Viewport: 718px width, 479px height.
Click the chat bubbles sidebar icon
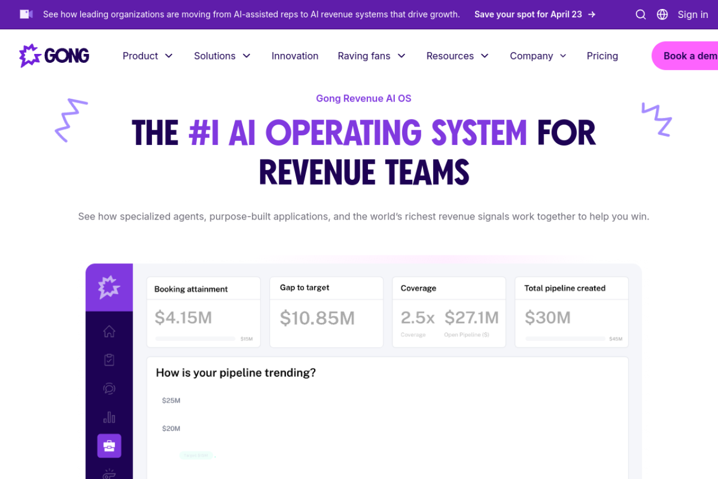click(x=109, y=389)
